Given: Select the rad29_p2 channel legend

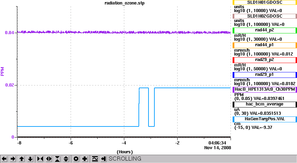Looking at the screenshot, I should (264, 60).
